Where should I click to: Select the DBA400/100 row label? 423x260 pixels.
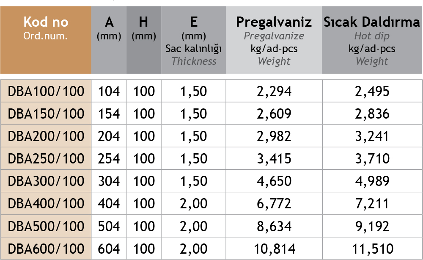pos(46,203)
